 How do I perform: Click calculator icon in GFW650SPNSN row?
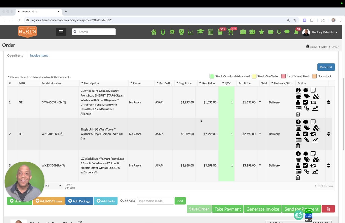[x=298, y=96]
